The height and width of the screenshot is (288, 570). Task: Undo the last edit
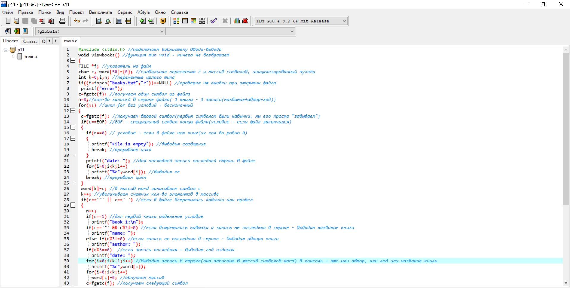coord(77,21)
